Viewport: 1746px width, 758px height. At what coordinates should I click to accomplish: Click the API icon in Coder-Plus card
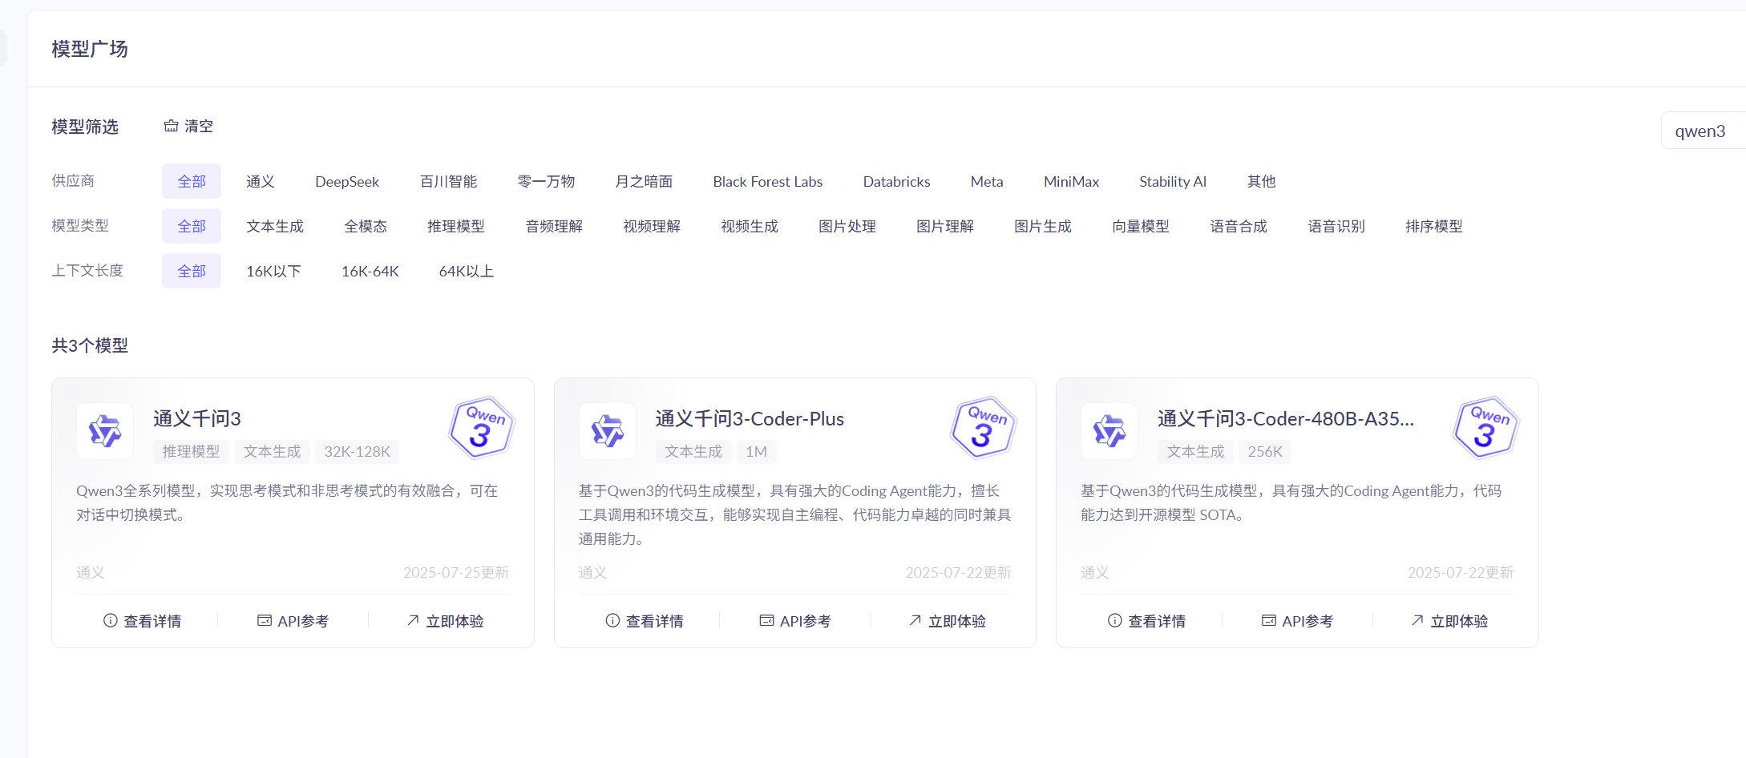point(766,620)
